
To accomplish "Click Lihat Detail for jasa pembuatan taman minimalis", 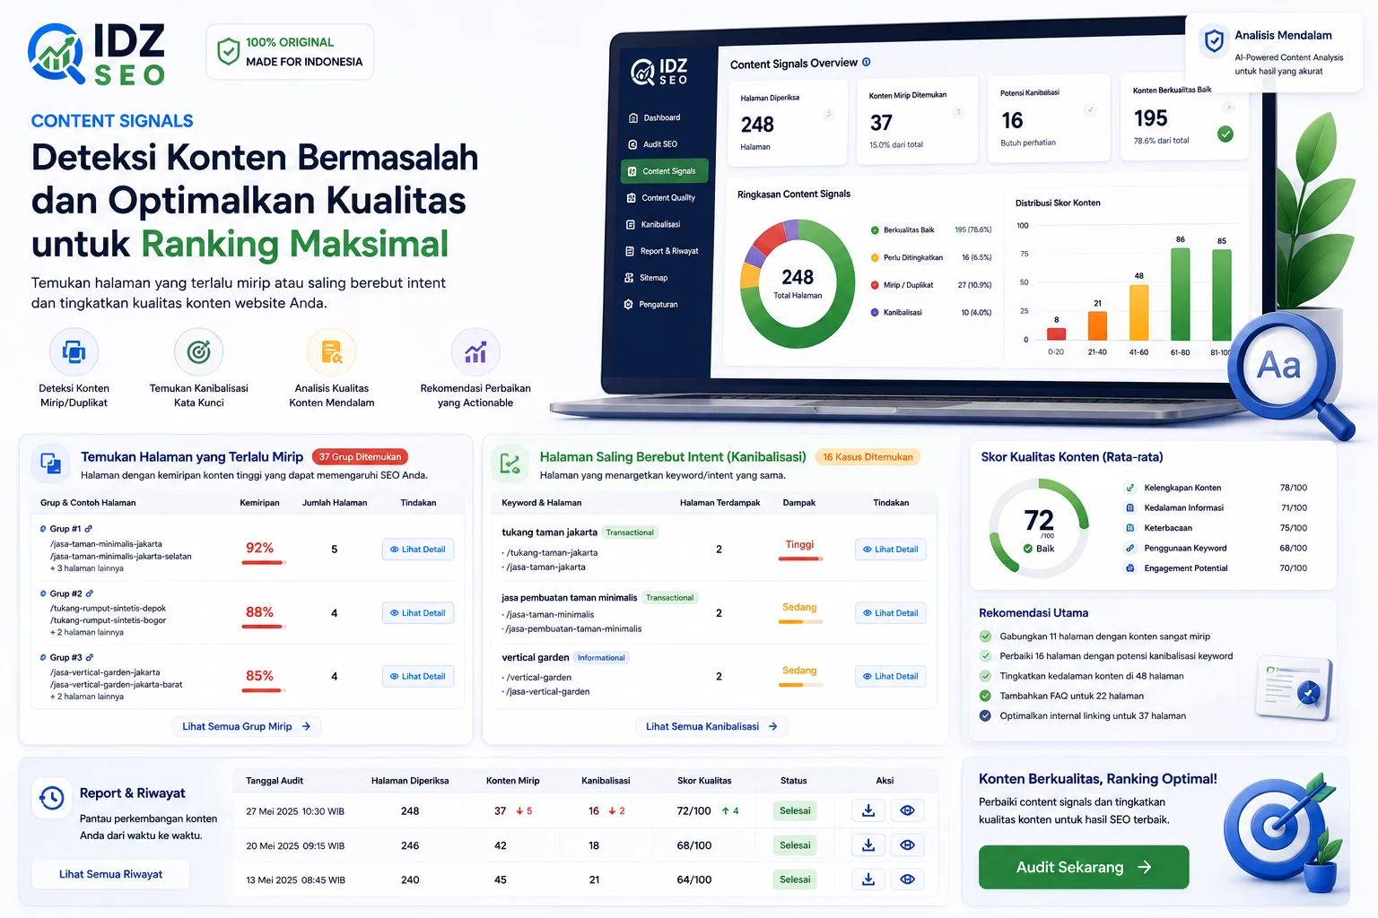I will click(891, 613).
